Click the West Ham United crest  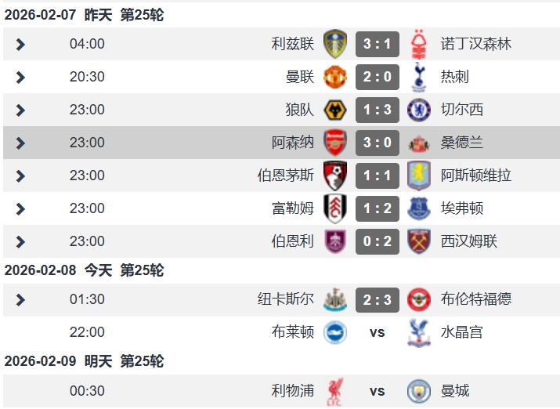point(419,241)
